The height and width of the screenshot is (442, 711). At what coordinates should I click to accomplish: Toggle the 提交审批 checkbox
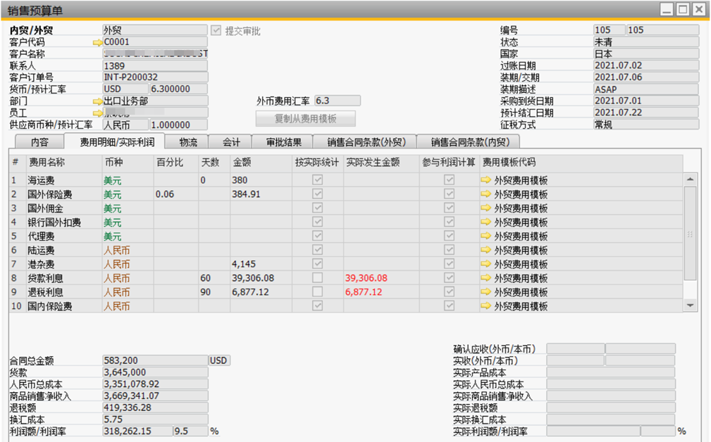[x=216, y=30]
